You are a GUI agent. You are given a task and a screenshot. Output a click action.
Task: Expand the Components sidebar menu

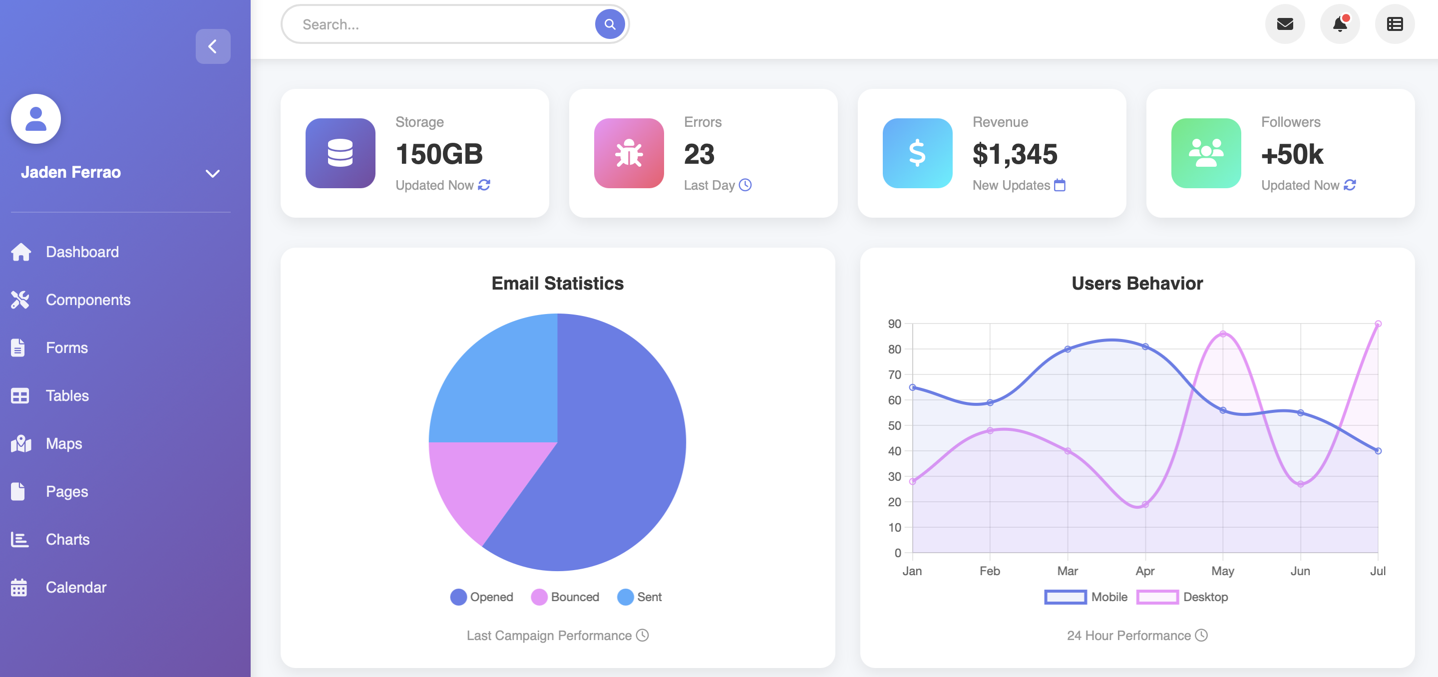click(88, 300)
